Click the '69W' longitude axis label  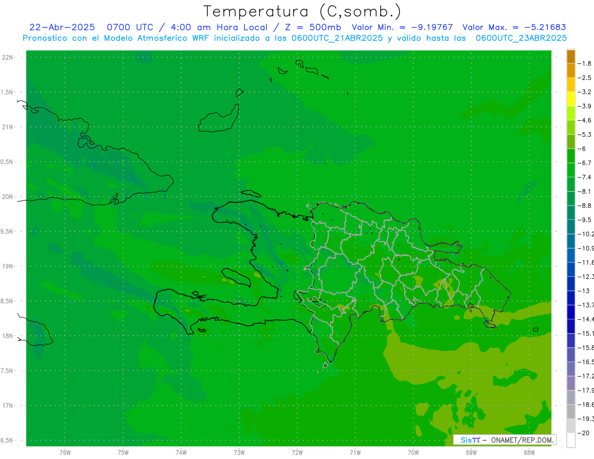coord(471,452)
